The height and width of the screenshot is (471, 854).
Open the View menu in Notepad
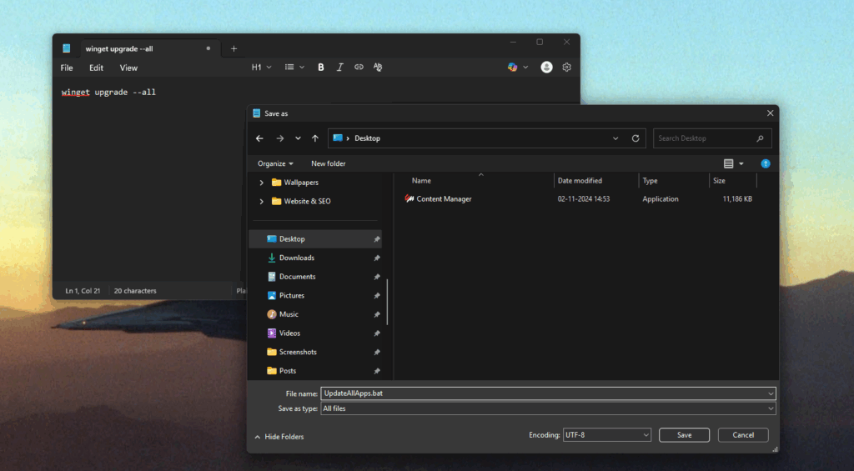pos(128,68)
